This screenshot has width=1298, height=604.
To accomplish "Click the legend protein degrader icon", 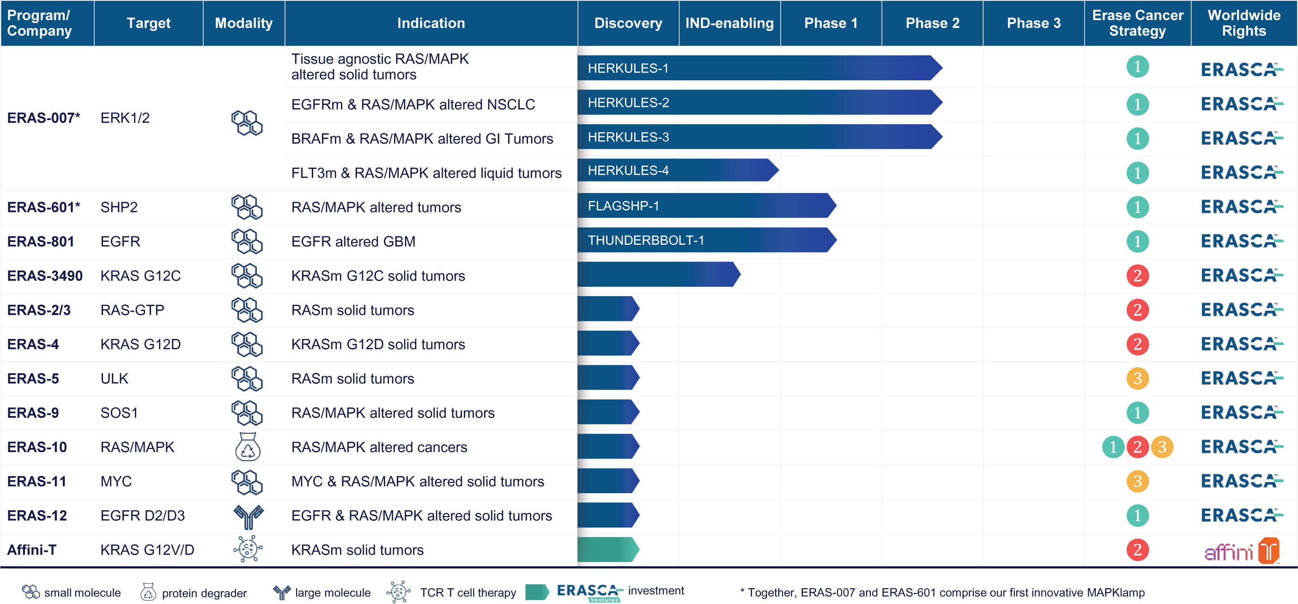I will [148, 592].
